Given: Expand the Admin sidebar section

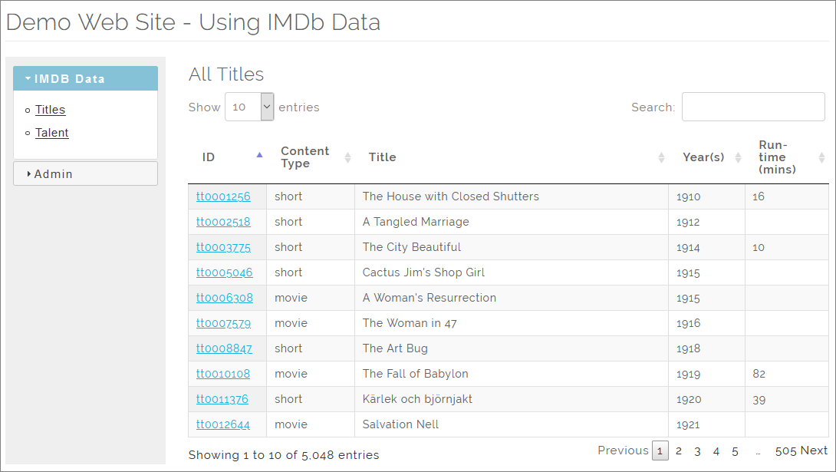Looking at the screenshot, I should (85, 173).
